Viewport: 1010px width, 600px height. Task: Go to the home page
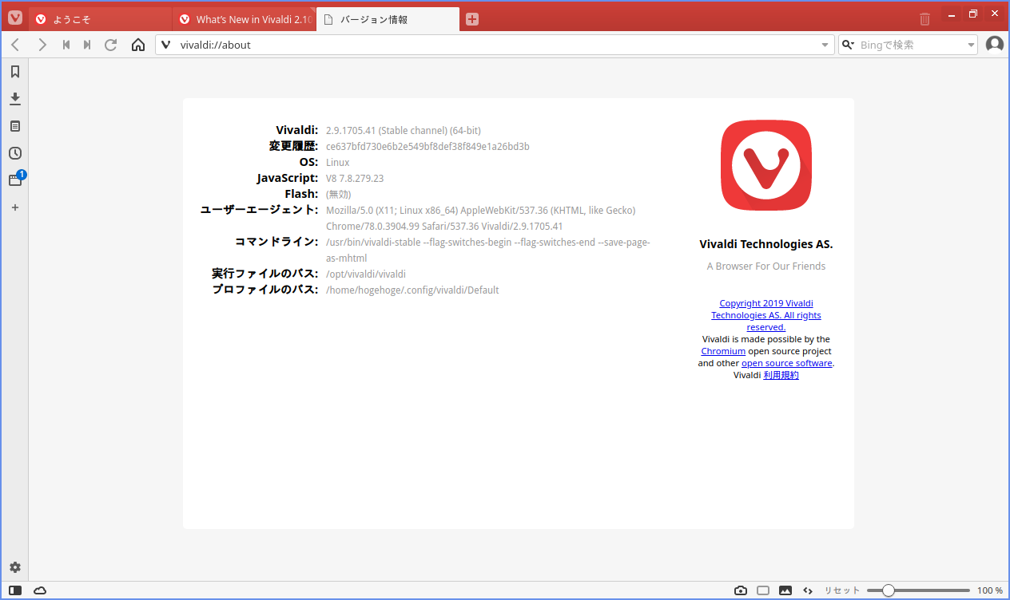click(x=138, y=45)
